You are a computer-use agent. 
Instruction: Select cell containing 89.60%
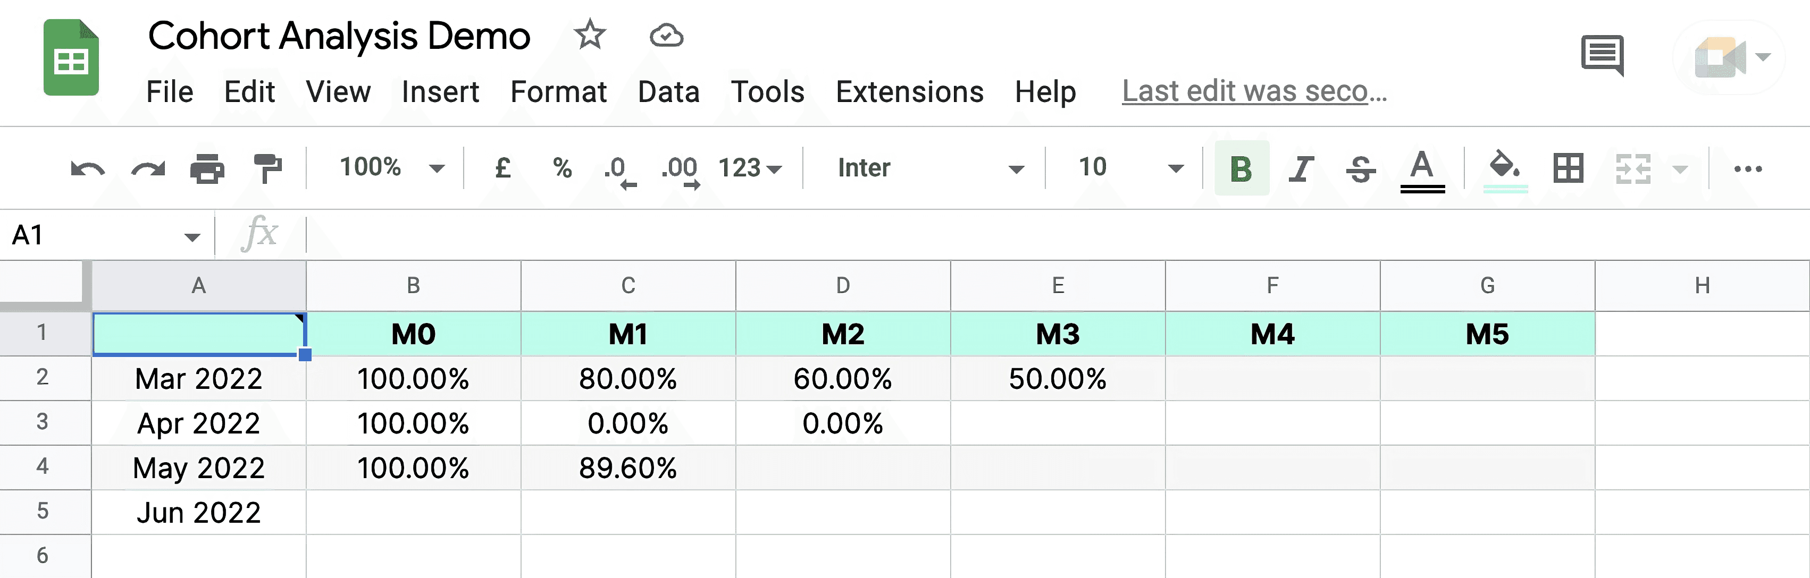pos(627,467)
